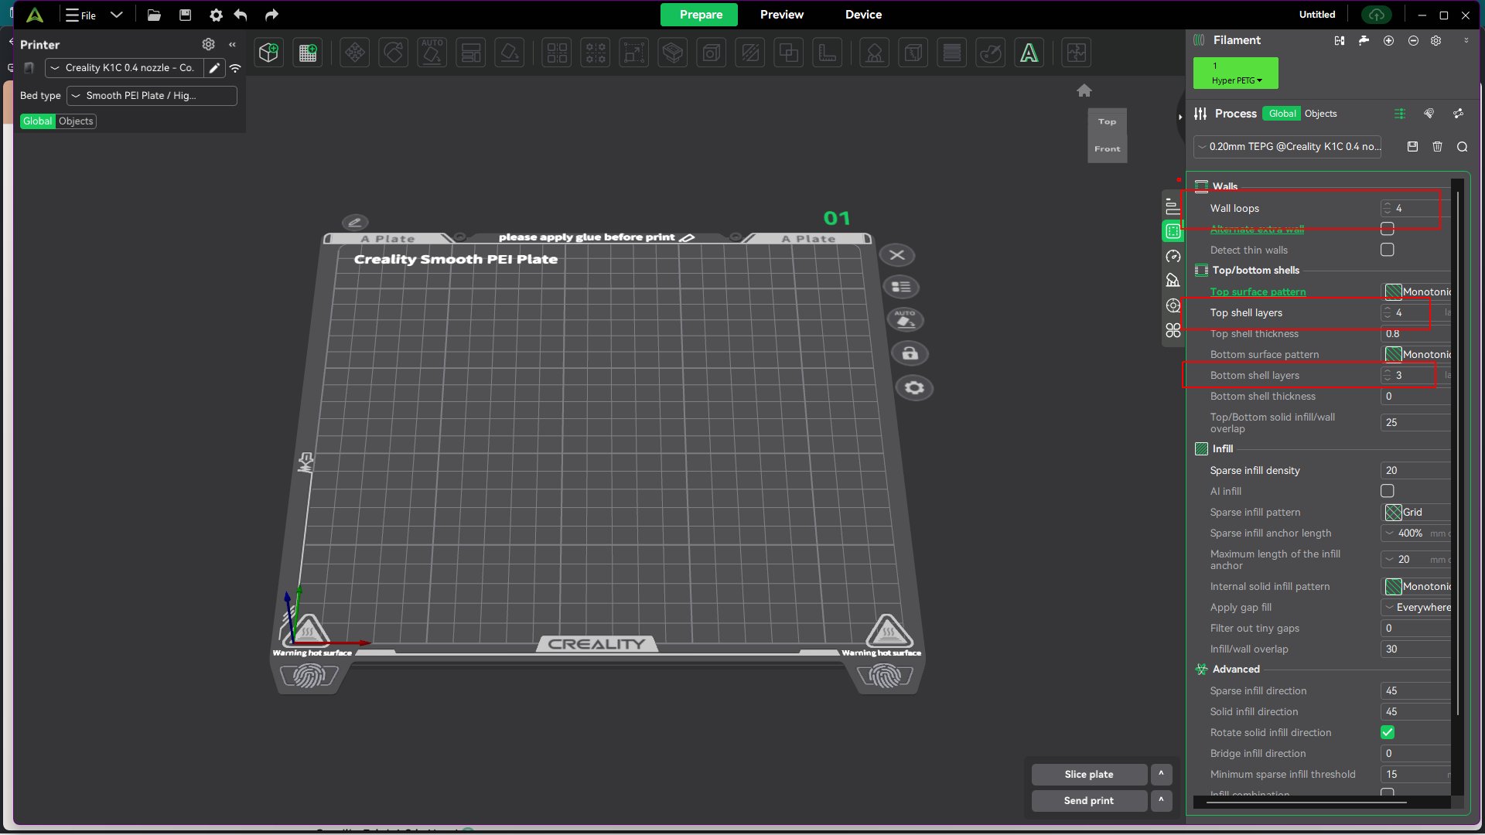This screenshot has width=1485, height=835.
Task: Click the save process preset icon
Action: (1412, 147)
